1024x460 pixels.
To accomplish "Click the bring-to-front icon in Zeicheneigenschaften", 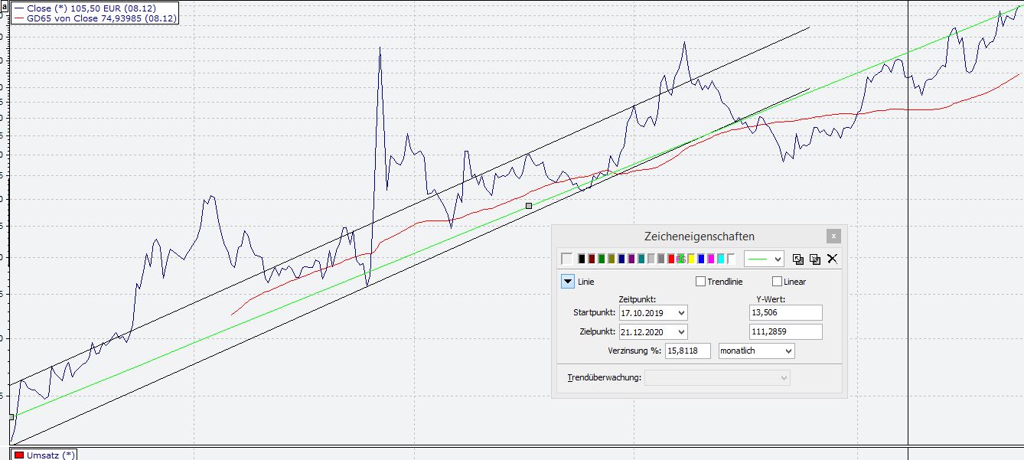I will [x=797, y=259].
